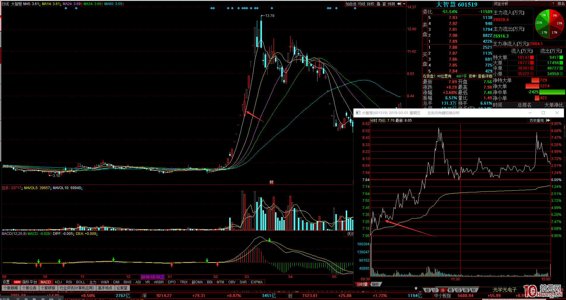This screenshot has height=300, width=566.
Task: Select the W&R indicator tab
Action: pyautogui.click(x=105, y=282)
